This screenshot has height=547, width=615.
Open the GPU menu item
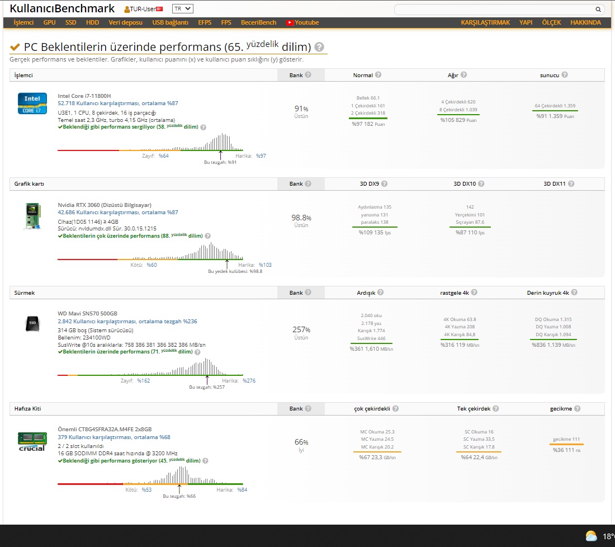click(49, 23)
